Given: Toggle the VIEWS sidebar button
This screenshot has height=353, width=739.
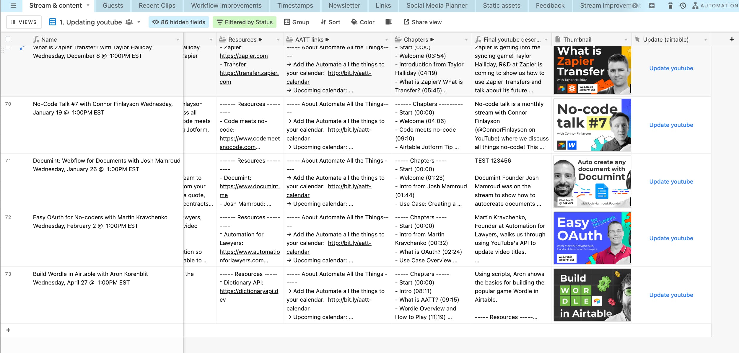Looking at the screenshot, I should point(24,22).
